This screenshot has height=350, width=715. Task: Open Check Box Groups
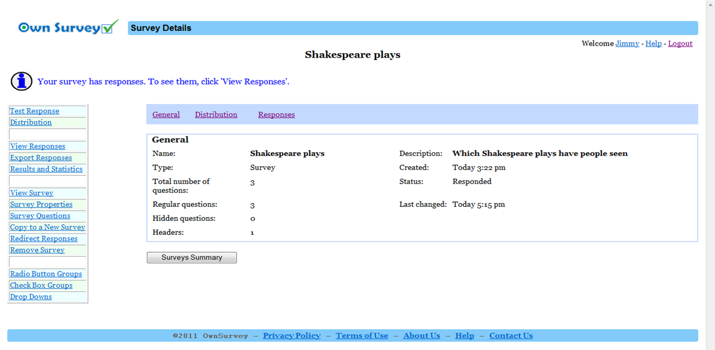click(x=41, y=286)
